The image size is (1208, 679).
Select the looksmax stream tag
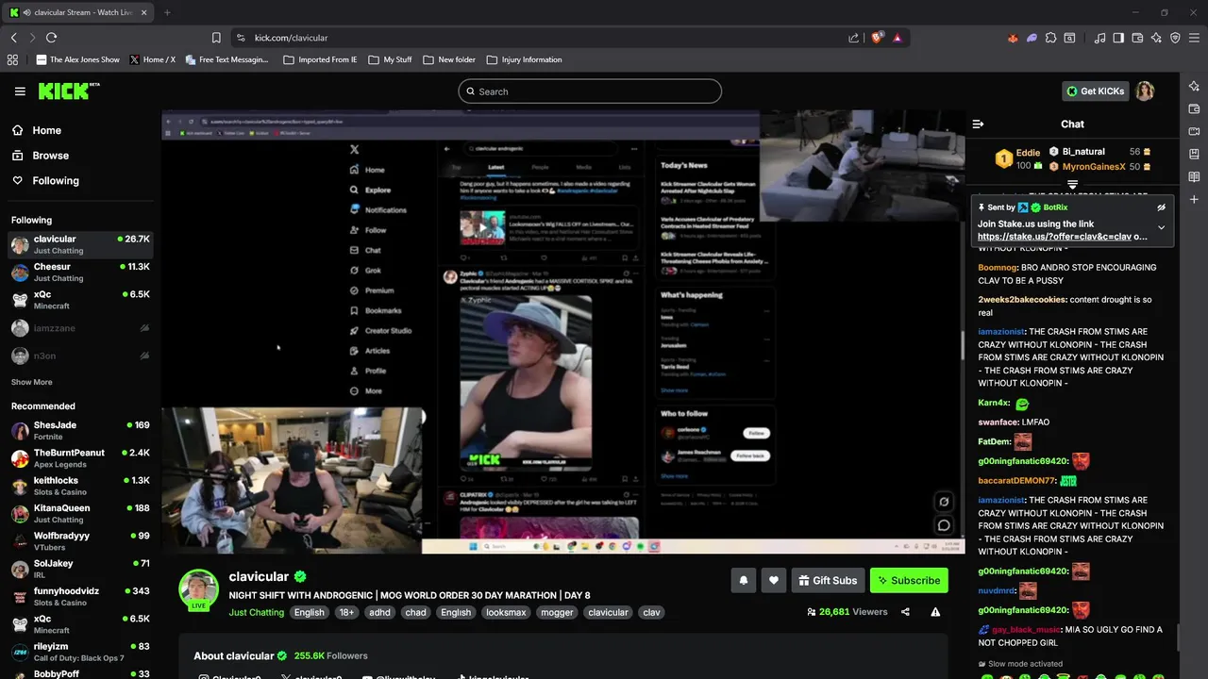point(506,612)
